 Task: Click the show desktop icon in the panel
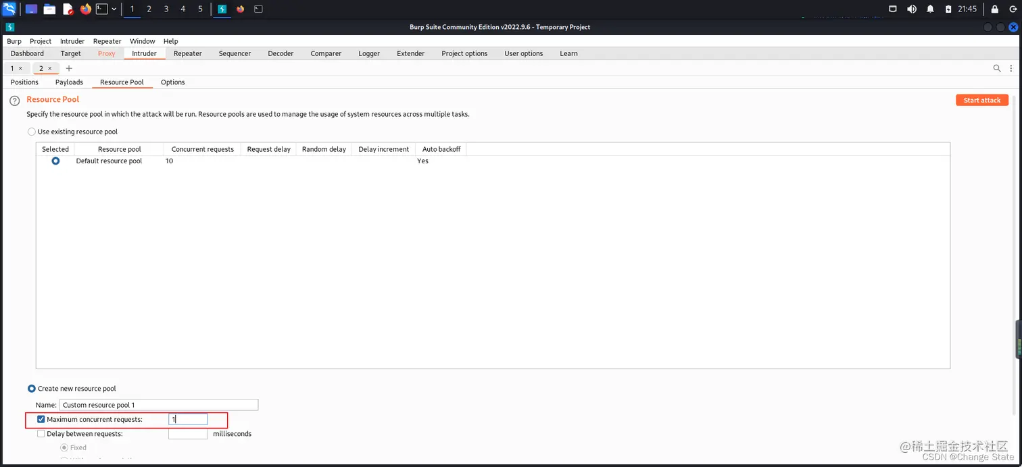[31, 9]
